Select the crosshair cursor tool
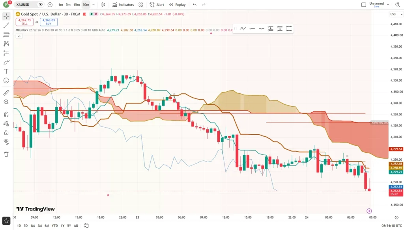The image size is (404, 230). [6, 16]
